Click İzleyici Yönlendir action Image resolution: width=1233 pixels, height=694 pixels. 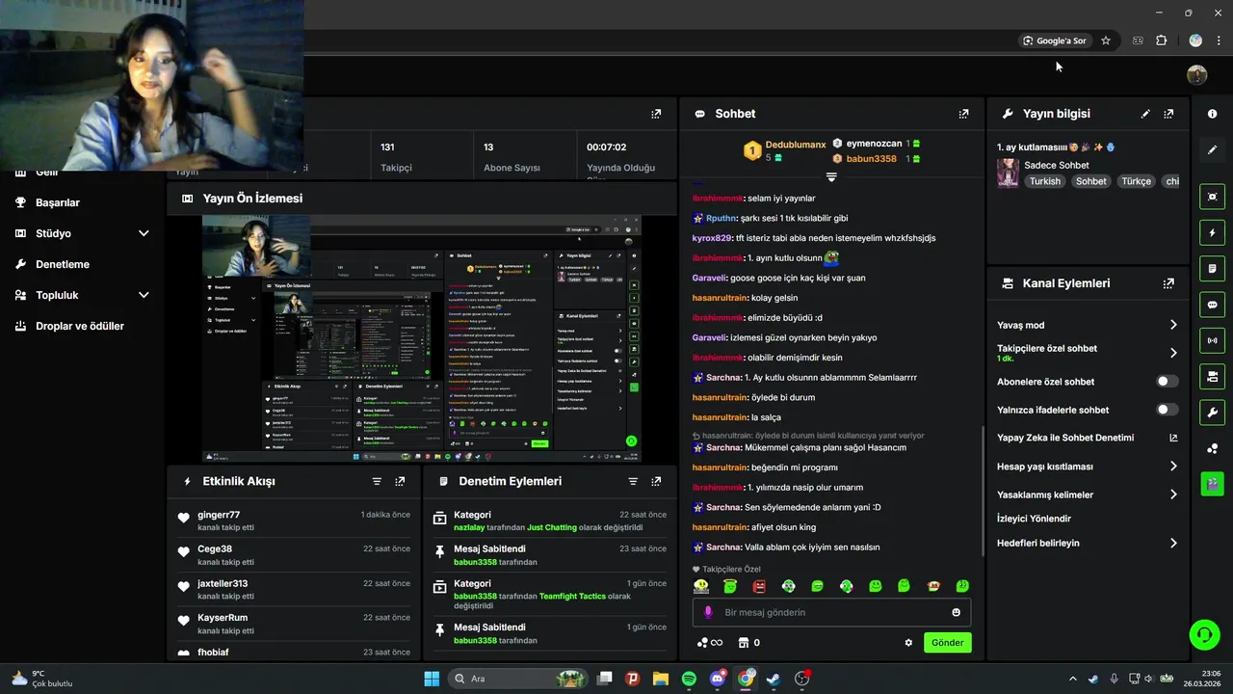point(1034,519)
